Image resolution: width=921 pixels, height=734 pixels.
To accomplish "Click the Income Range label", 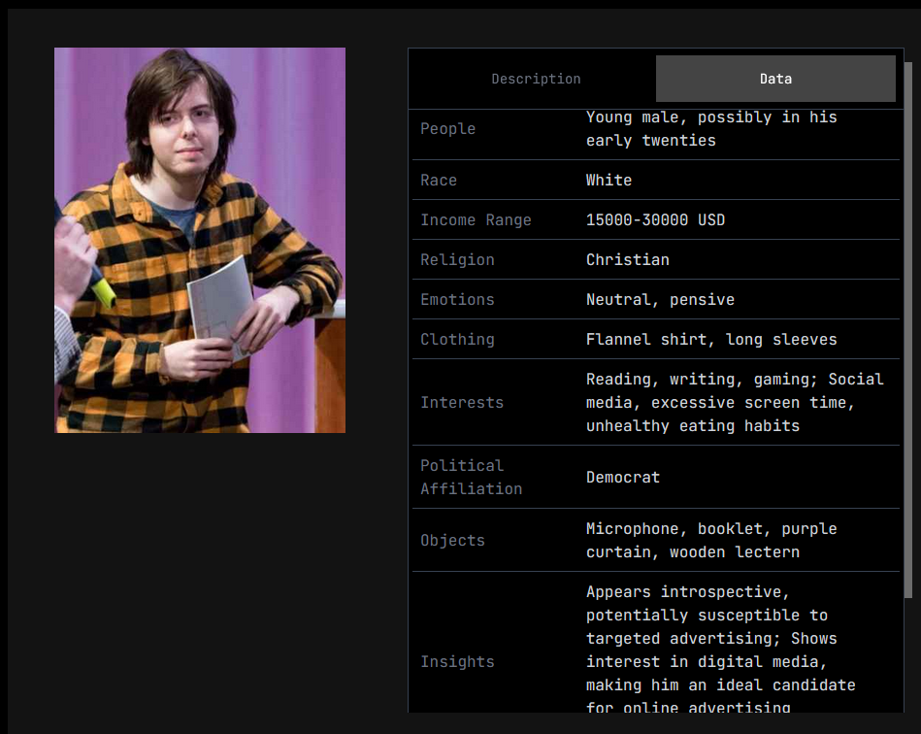I will click(476, 220).
